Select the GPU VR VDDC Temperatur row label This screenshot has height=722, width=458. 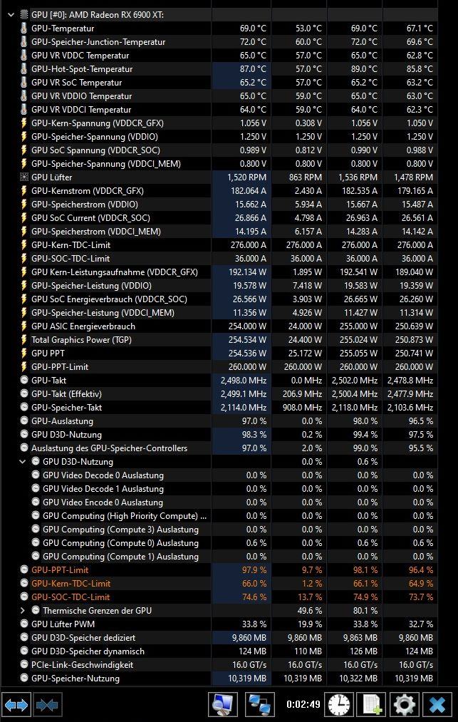80,56
